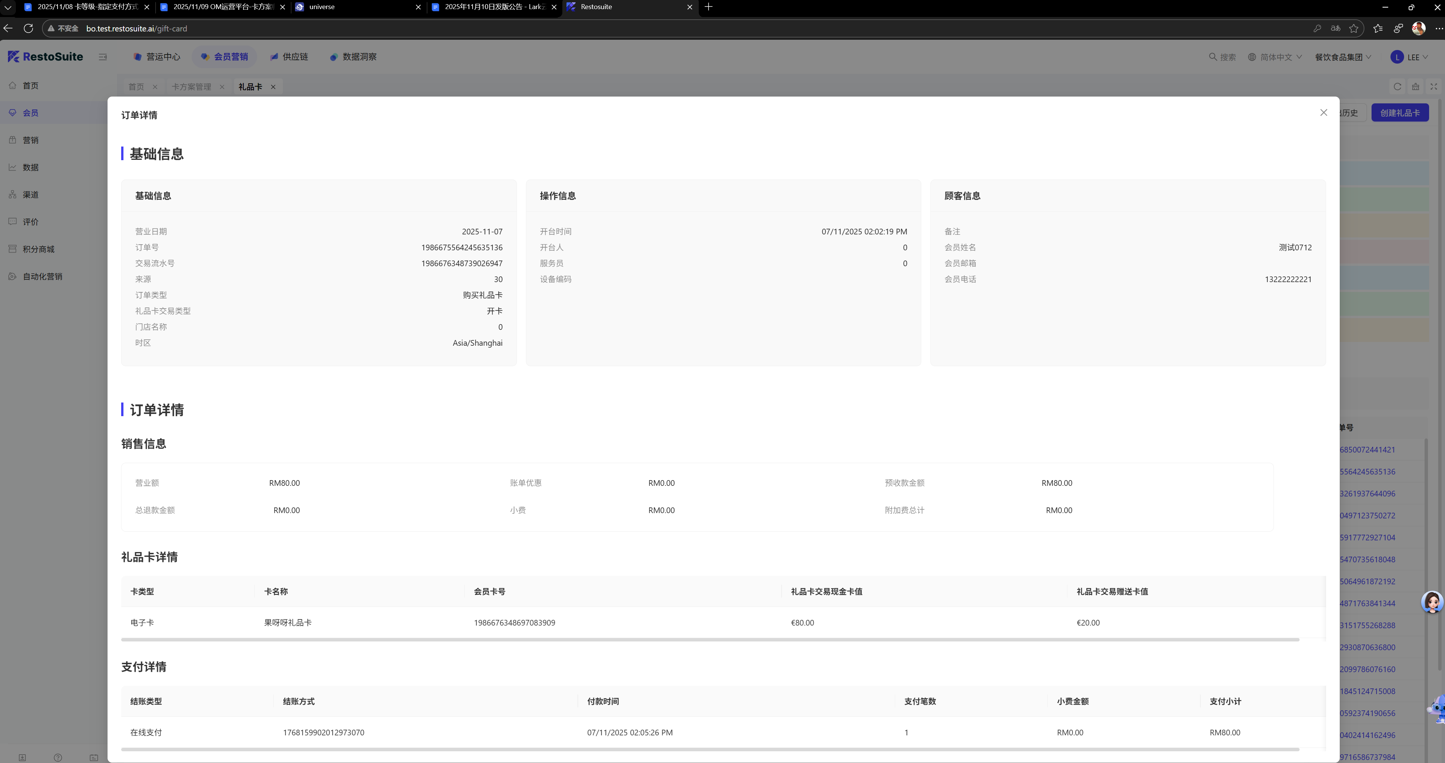Select 积分商城 in the sidebar

38,249
